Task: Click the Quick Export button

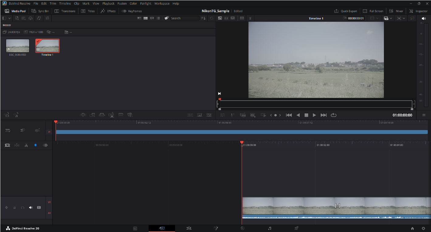Action: coord(346,11)
